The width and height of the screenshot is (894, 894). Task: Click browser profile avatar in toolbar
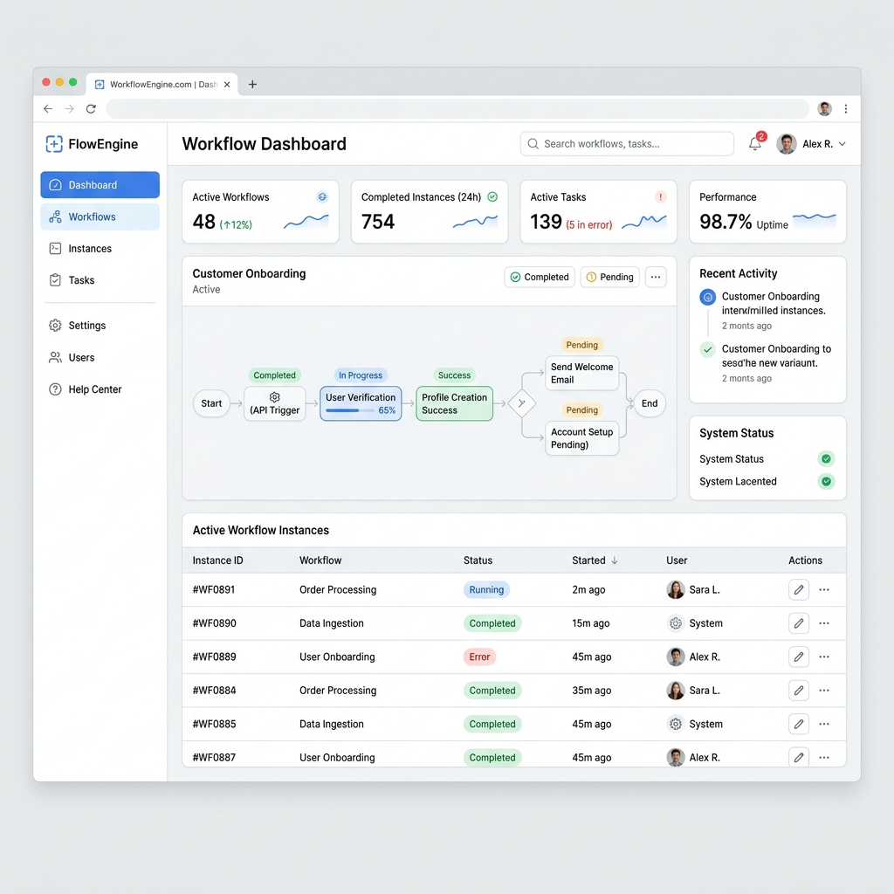click(824, 108)
